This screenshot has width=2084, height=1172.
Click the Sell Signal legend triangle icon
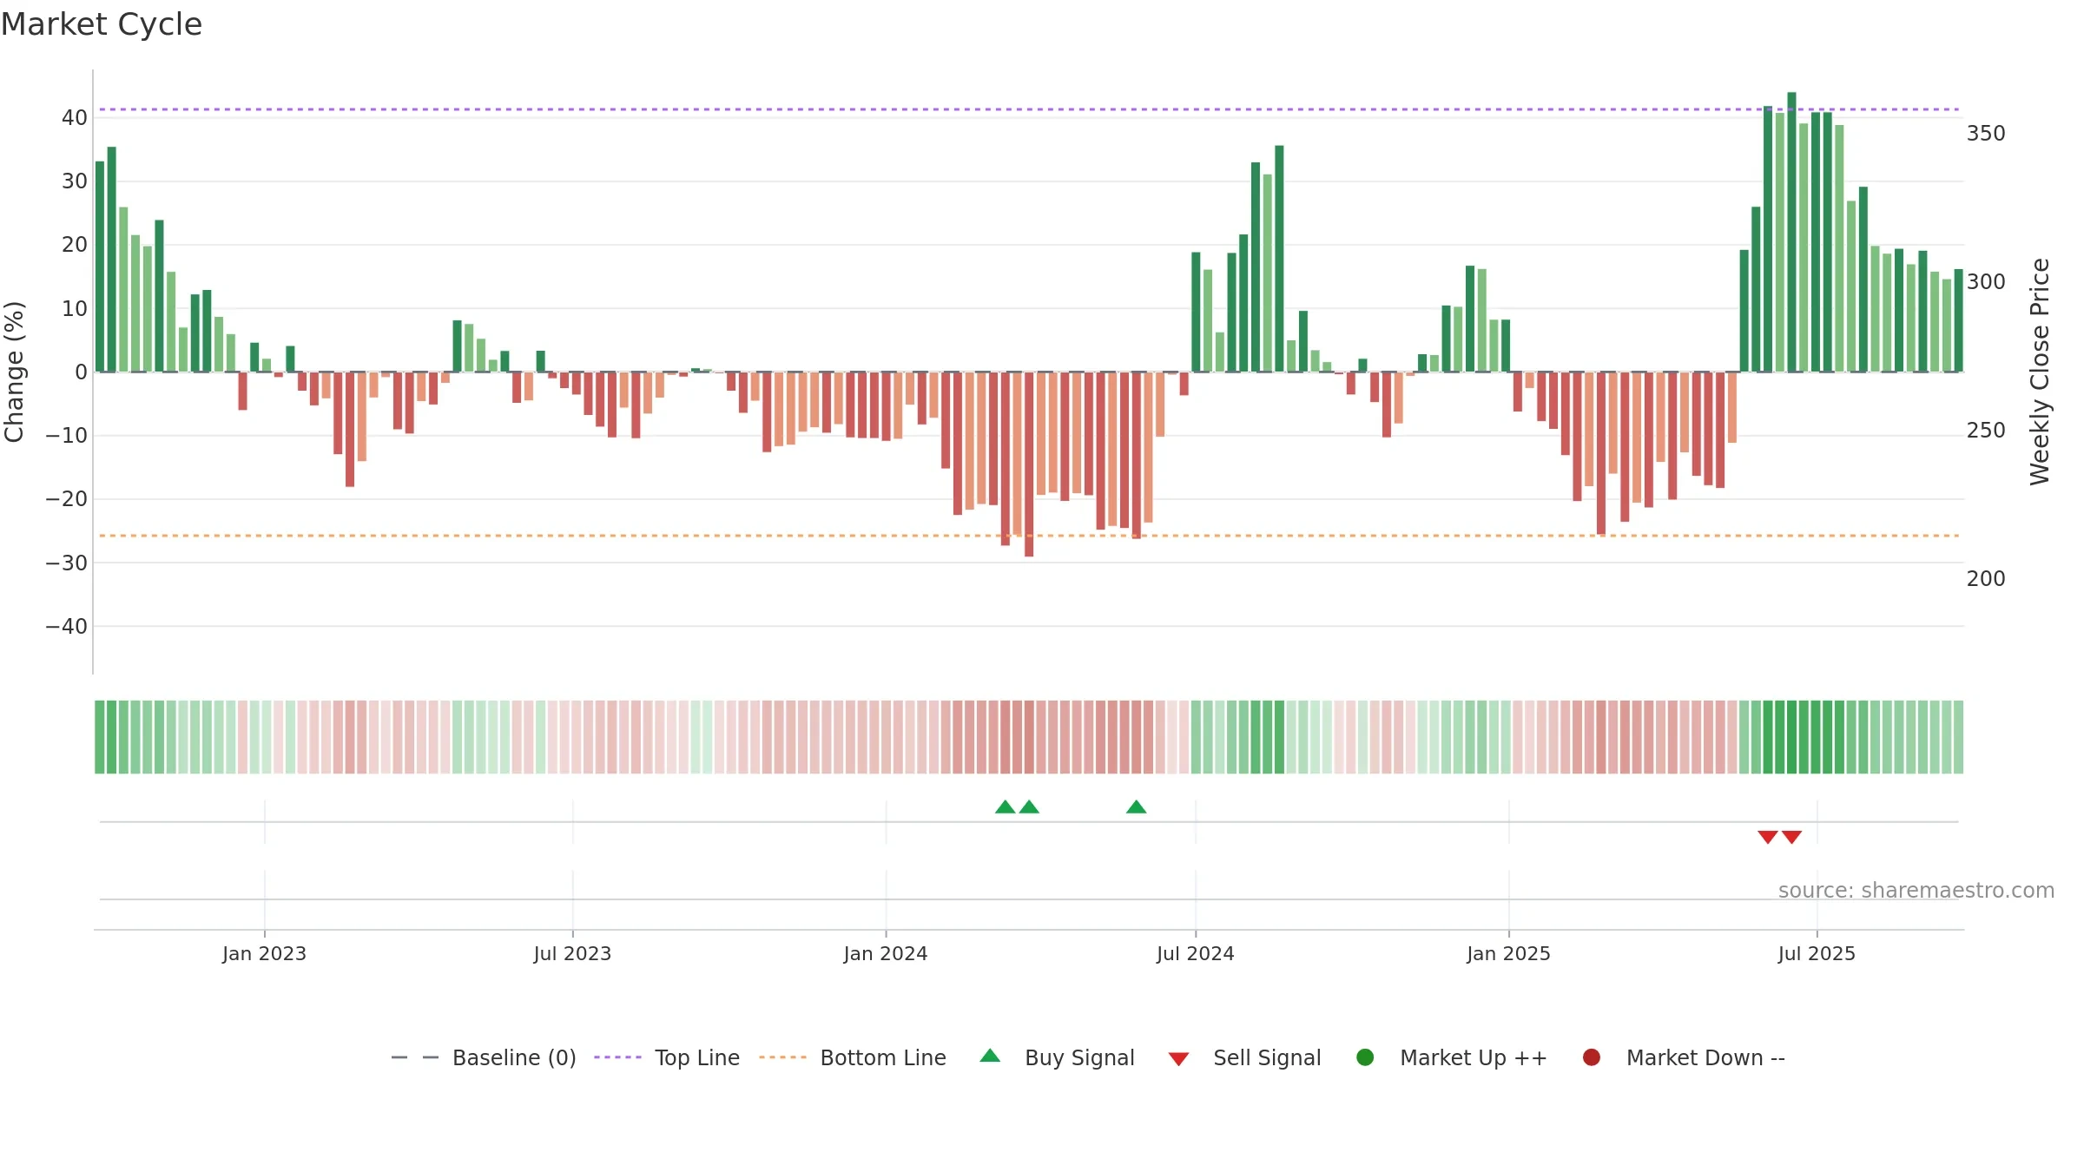(x=1178, y=1059)
